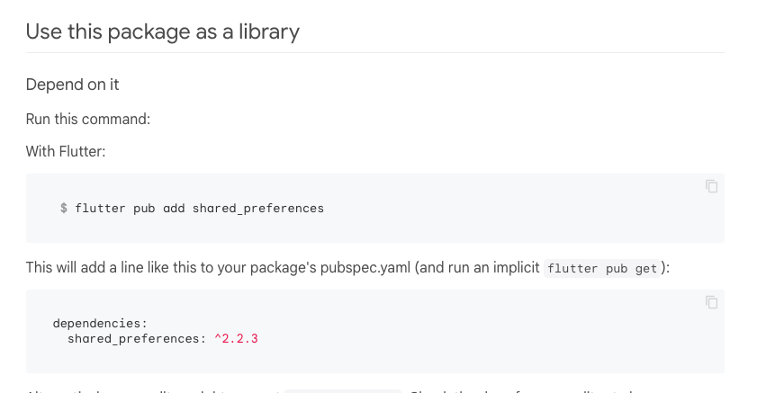Click the dollar sign prompt symbol

64,208
